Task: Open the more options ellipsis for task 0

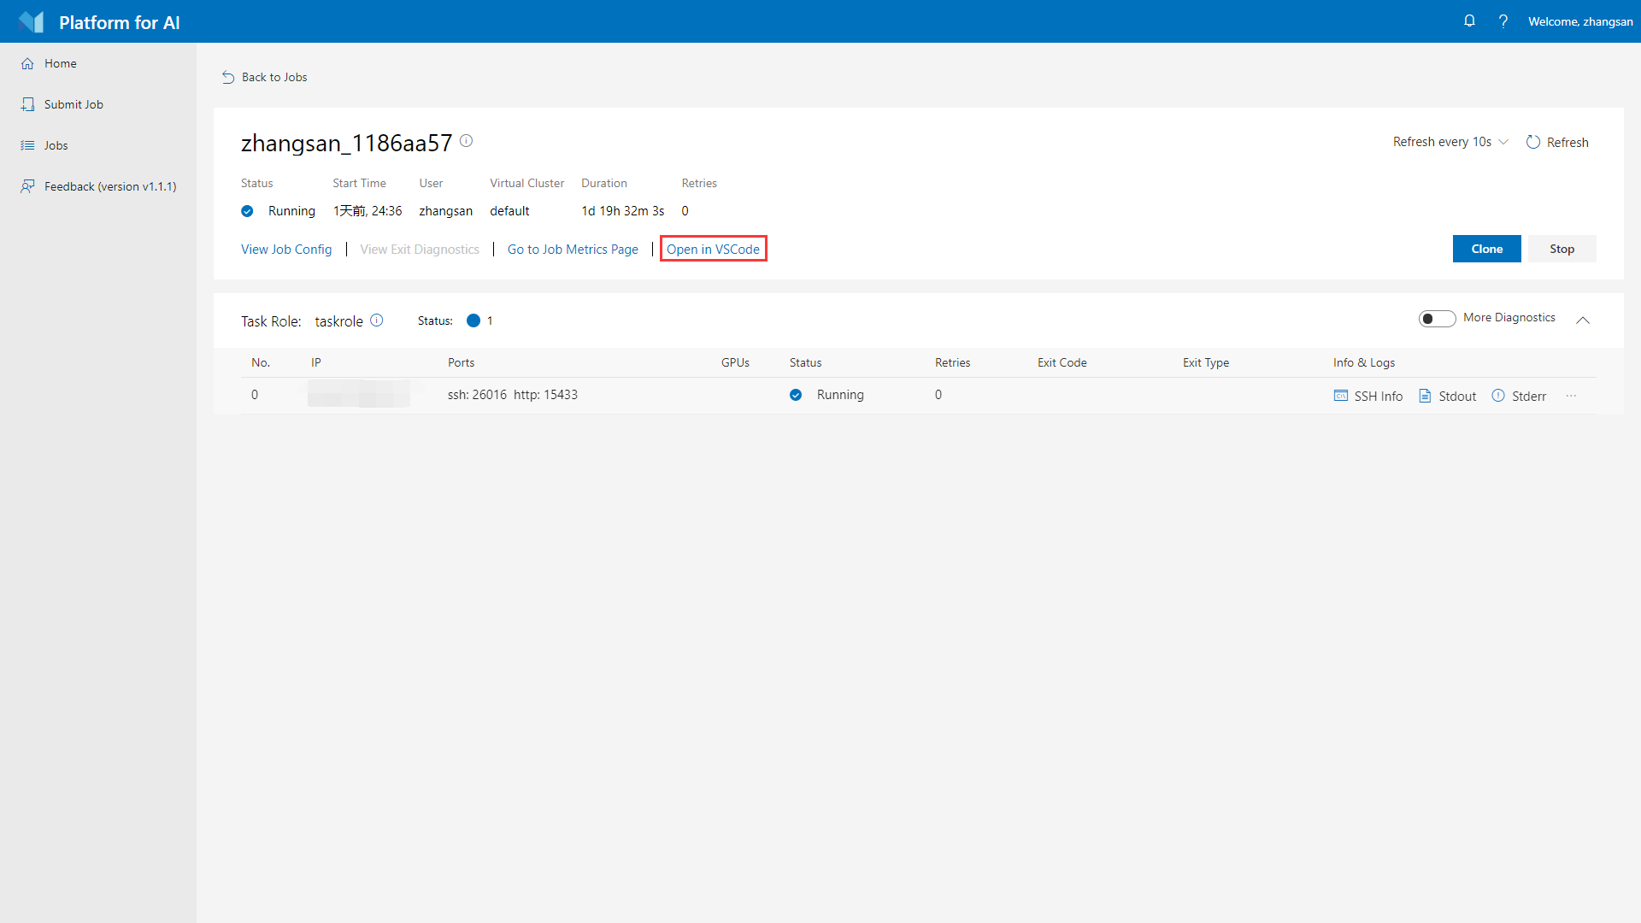Action: 1571,396
